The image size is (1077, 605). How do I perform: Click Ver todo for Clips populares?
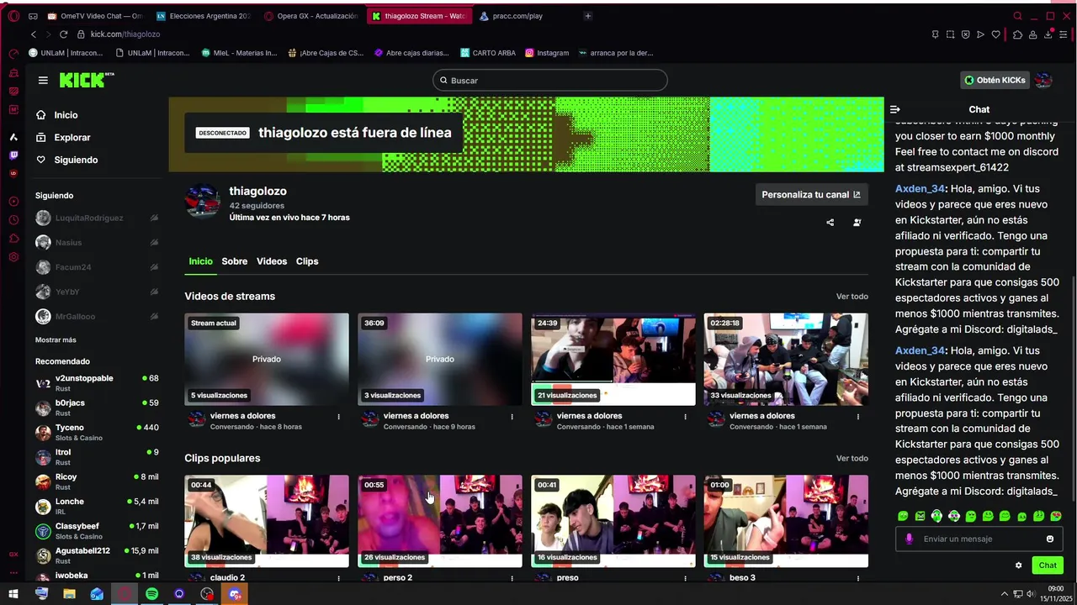coord(852,458)
